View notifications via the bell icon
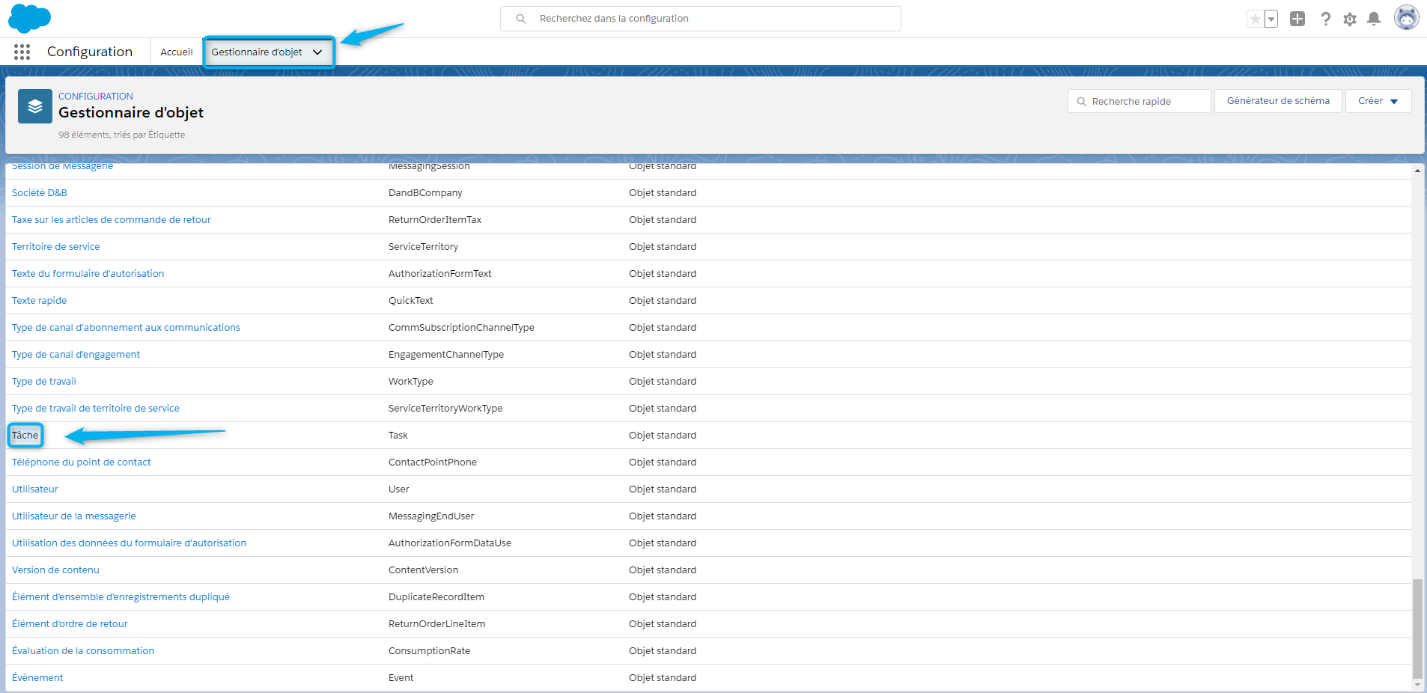 click(x=1373, y=19)
